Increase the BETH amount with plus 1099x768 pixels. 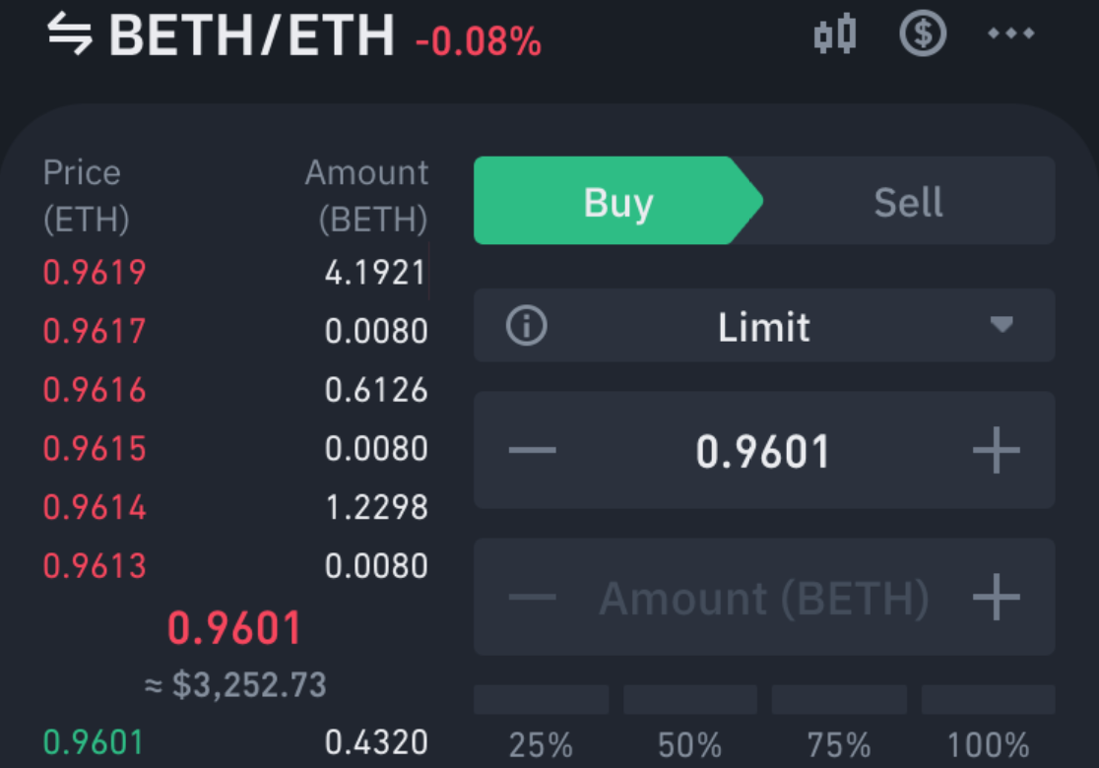pyautogui.click(x=996, y=597)
